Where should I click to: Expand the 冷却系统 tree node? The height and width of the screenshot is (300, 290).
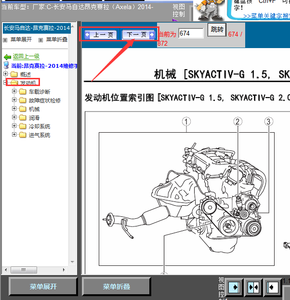[x=14, y=125]
